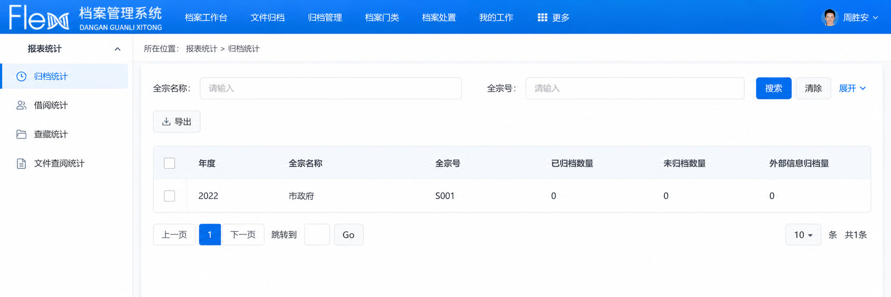Open the 周胜安 user dropdown menu
891x297 pixels.
point(860,18)
